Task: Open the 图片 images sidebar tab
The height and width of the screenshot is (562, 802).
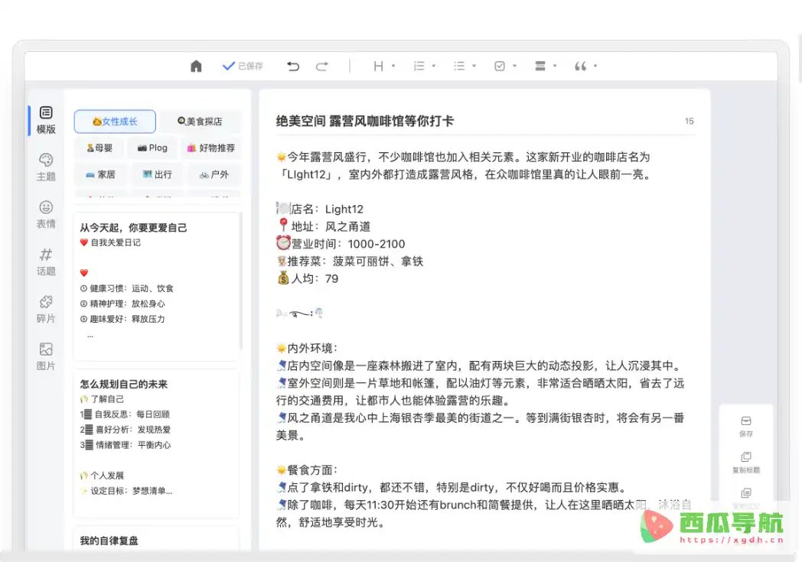Action: pyautogui.click(x=46, y=357)
